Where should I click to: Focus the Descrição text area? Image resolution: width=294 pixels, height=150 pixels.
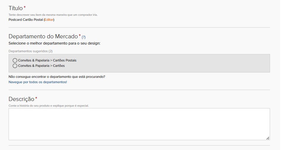click(x=139, y=124)
